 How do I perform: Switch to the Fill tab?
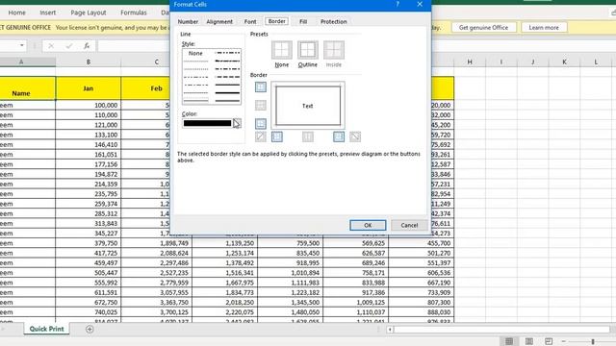pos(303,21)
